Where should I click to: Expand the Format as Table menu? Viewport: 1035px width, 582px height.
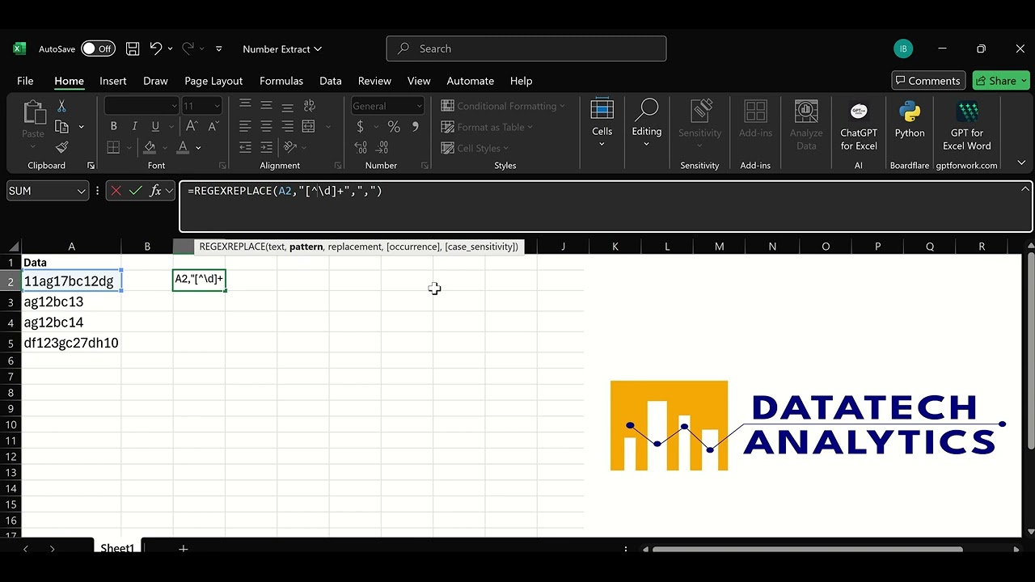pos(487,127)
